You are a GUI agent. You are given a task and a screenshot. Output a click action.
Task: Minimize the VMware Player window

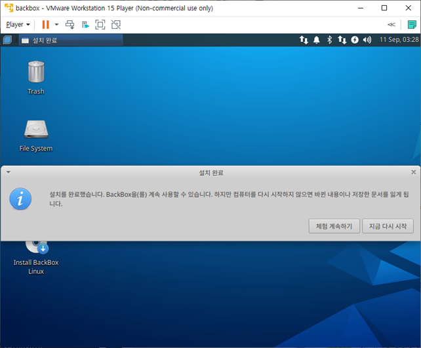[361, 8]
